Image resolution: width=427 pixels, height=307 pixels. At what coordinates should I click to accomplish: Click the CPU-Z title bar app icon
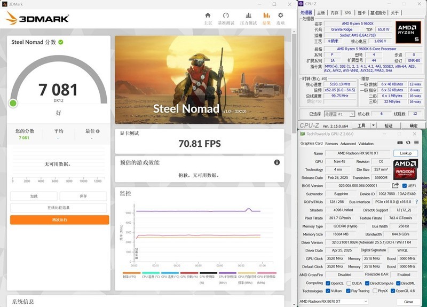coord(301,4)
